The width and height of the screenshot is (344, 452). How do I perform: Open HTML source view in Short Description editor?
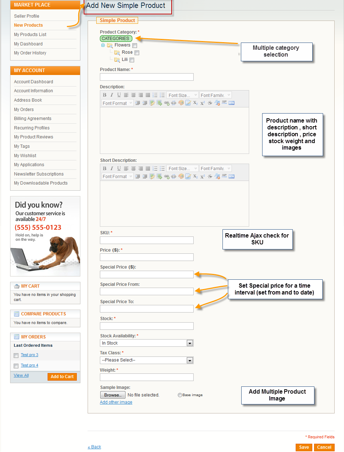pos(231,176)
